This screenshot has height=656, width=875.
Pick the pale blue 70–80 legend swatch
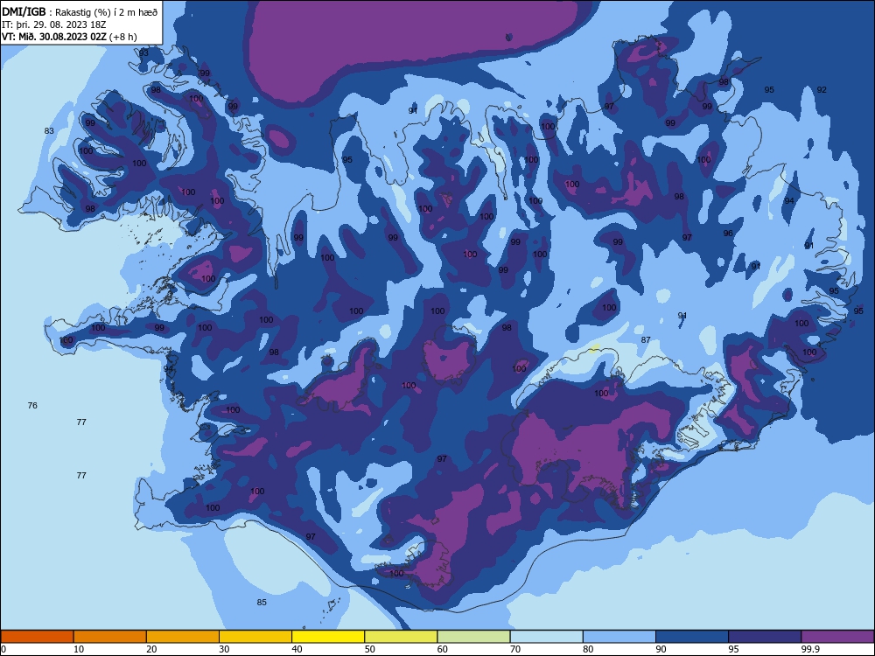546,637
